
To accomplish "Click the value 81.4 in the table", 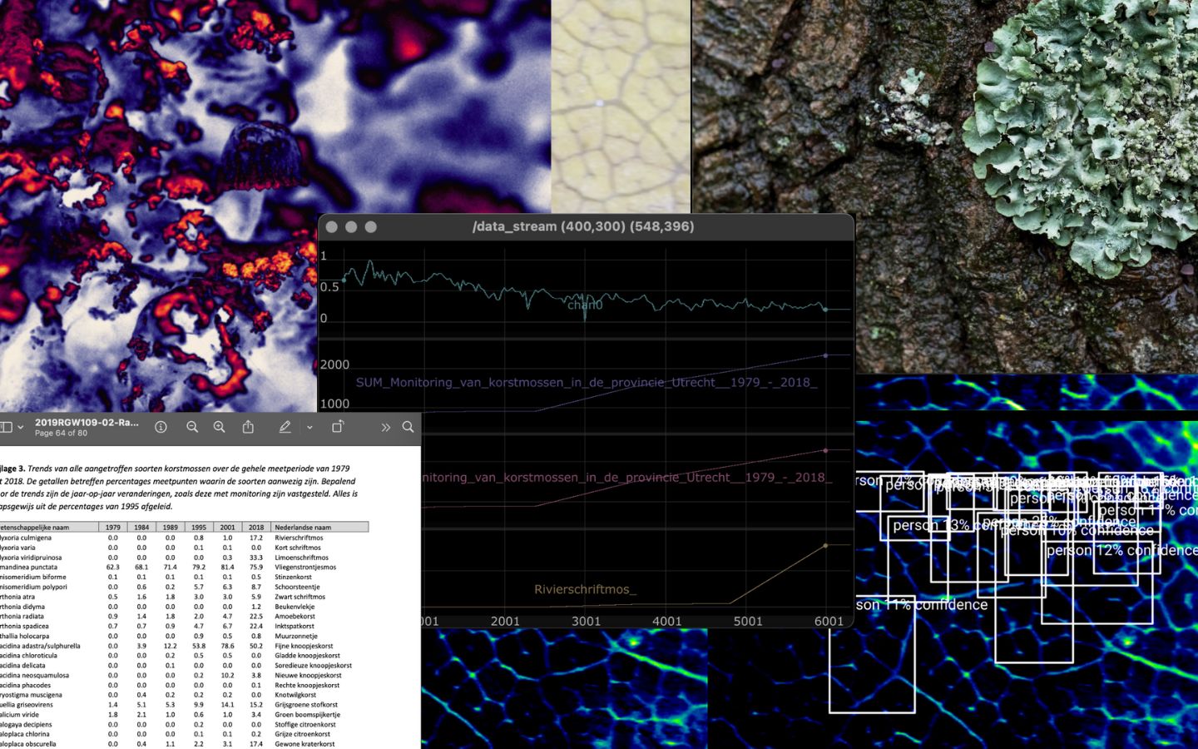I will pyautogui.click(x=227, y=567).
